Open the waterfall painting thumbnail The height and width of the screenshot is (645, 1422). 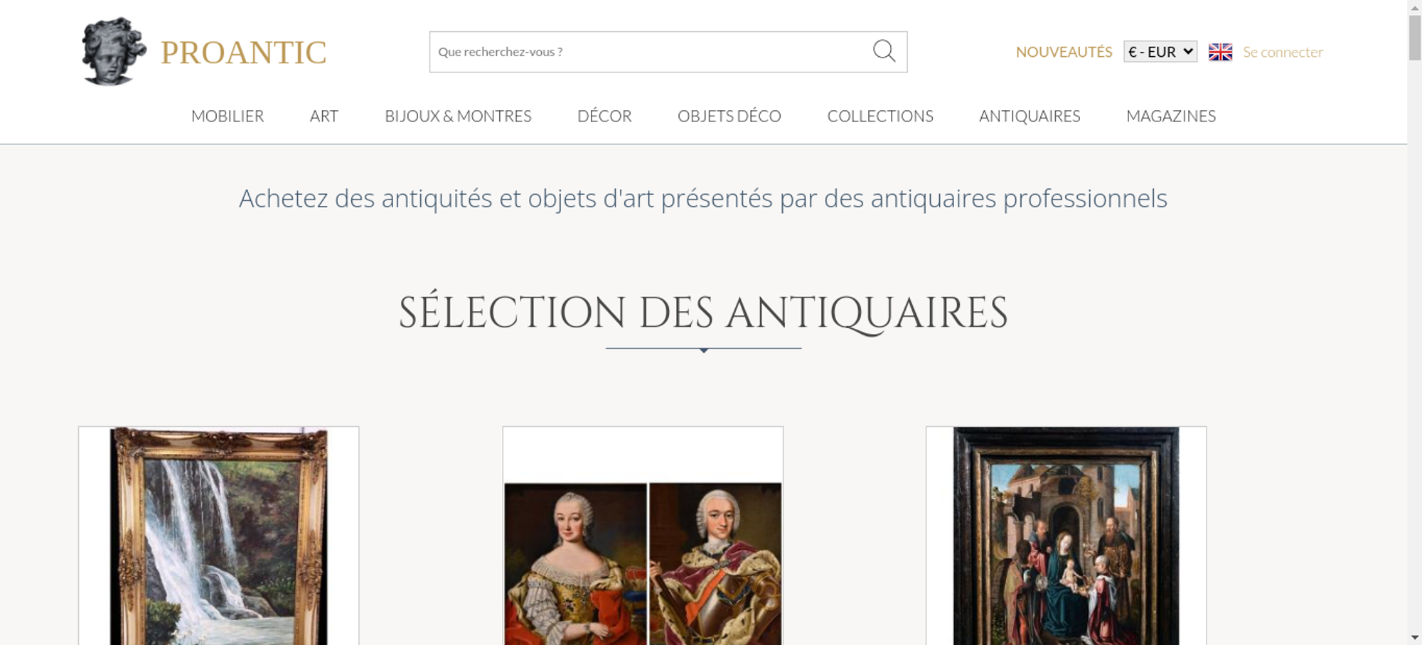(x=219, y=536)
